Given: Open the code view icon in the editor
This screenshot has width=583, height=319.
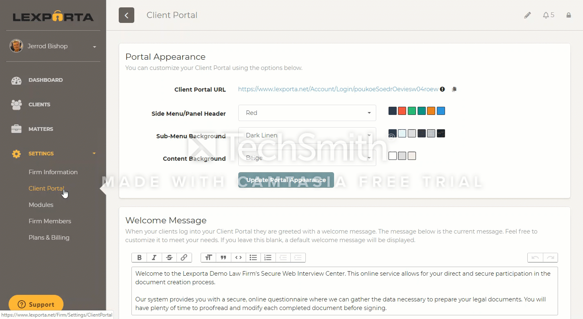Looking at the screenshot, I should pos(238,257).
